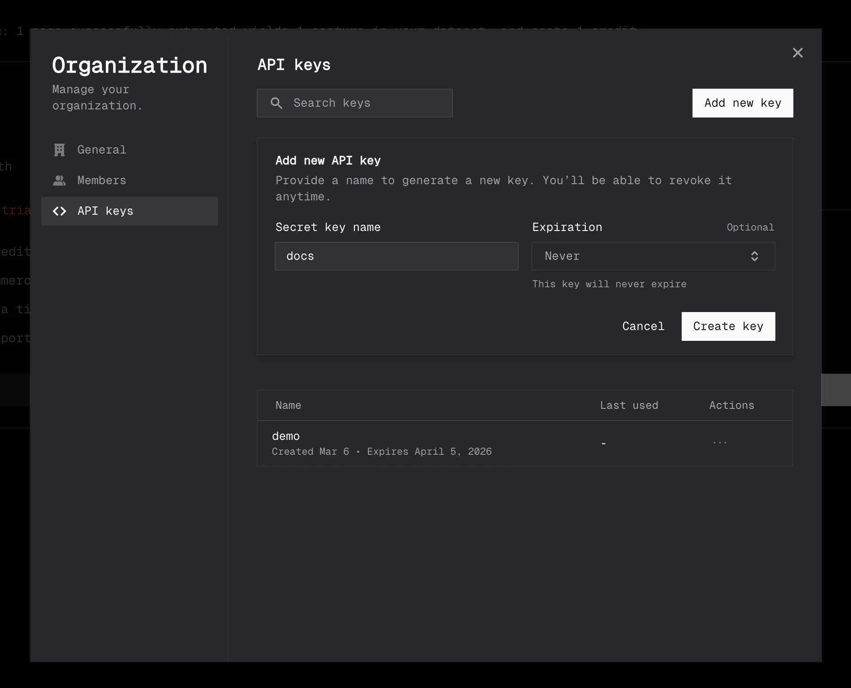Click the magnifier icon in Search keys
Screen dimensions: 851x688
[x=276, y=103]
